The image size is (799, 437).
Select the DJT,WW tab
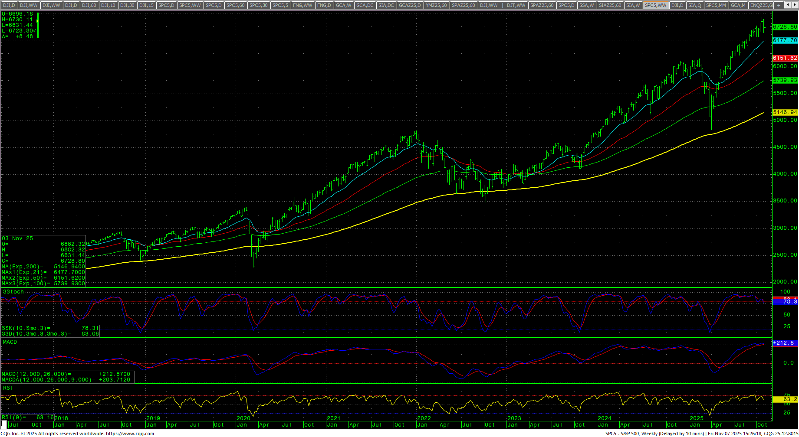click(516, 5)
